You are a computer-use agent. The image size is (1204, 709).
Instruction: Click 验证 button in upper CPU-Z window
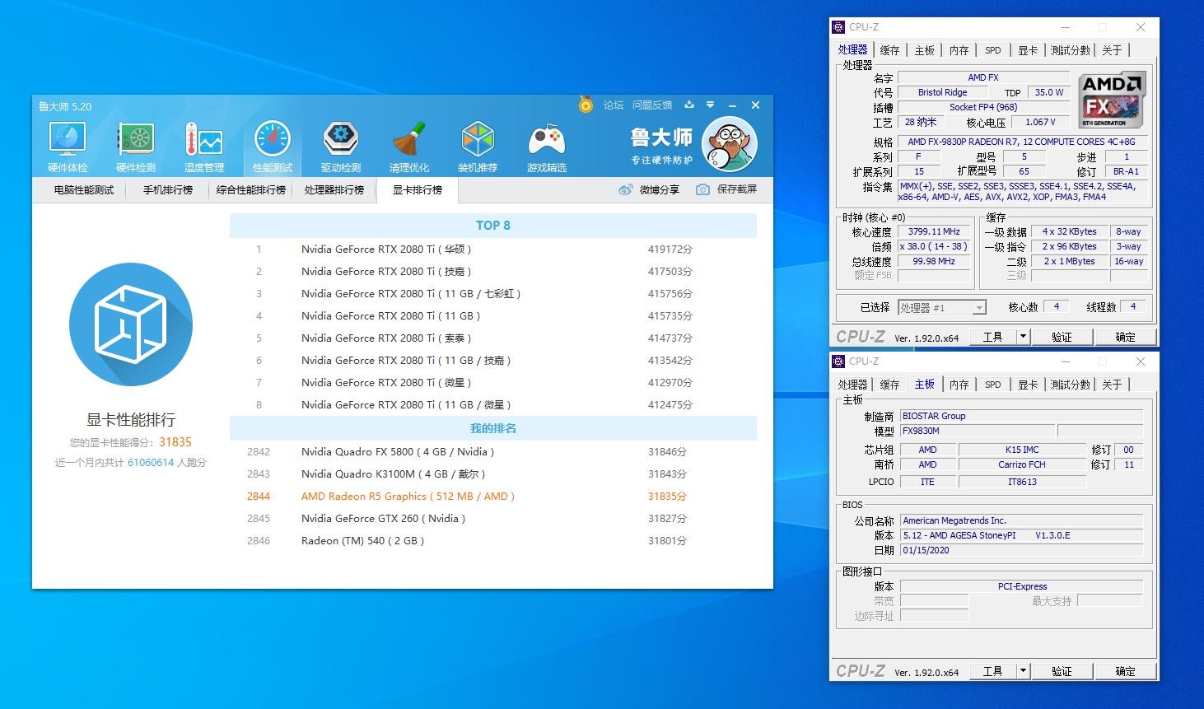point(1062,337)
